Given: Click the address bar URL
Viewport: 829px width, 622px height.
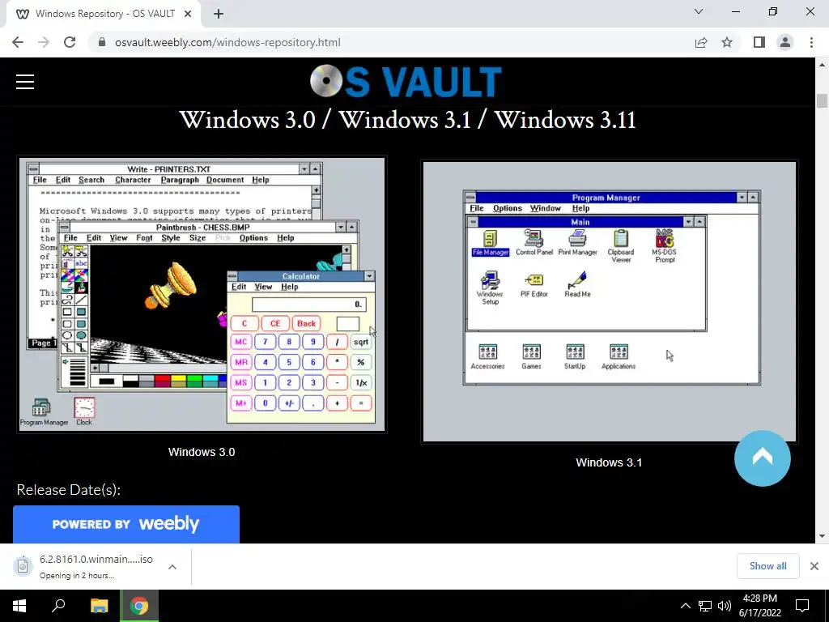Looking at the screenshot, I should tap(227, 42).
